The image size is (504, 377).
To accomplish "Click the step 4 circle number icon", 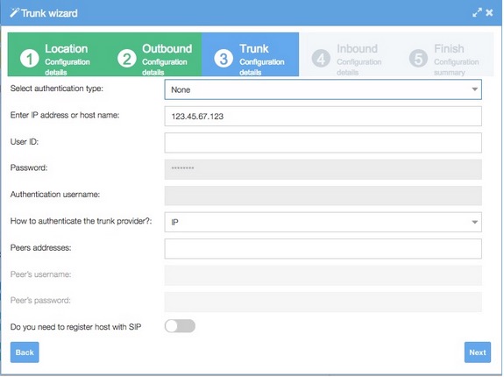I will point(321,59).
